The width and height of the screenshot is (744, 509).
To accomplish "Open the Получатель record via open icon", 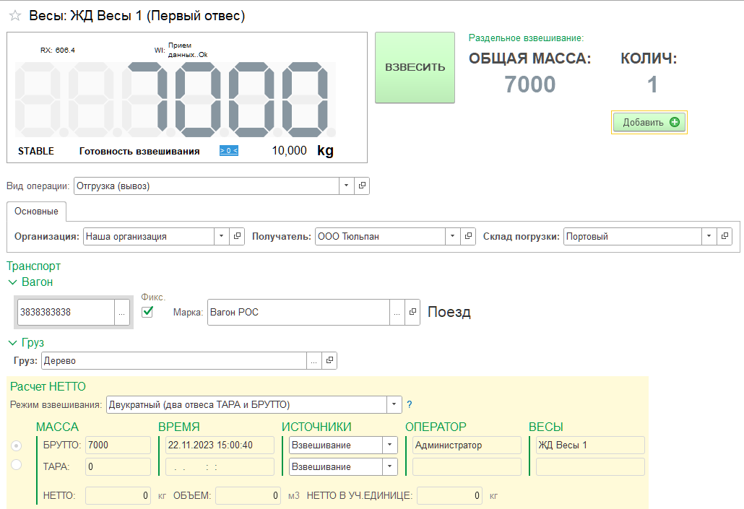I will click(469, 237).
